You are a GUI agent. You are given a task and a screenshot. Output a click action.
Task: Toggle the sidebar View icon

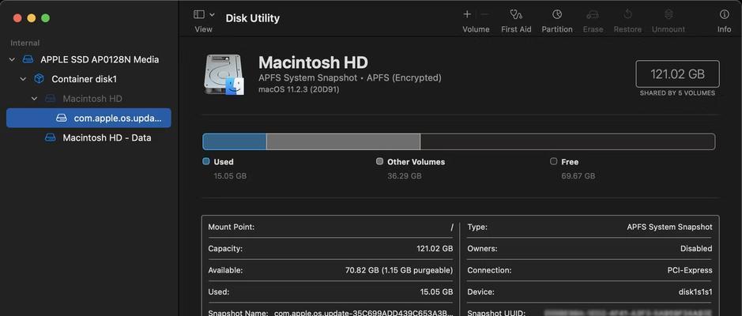point(199,15)
